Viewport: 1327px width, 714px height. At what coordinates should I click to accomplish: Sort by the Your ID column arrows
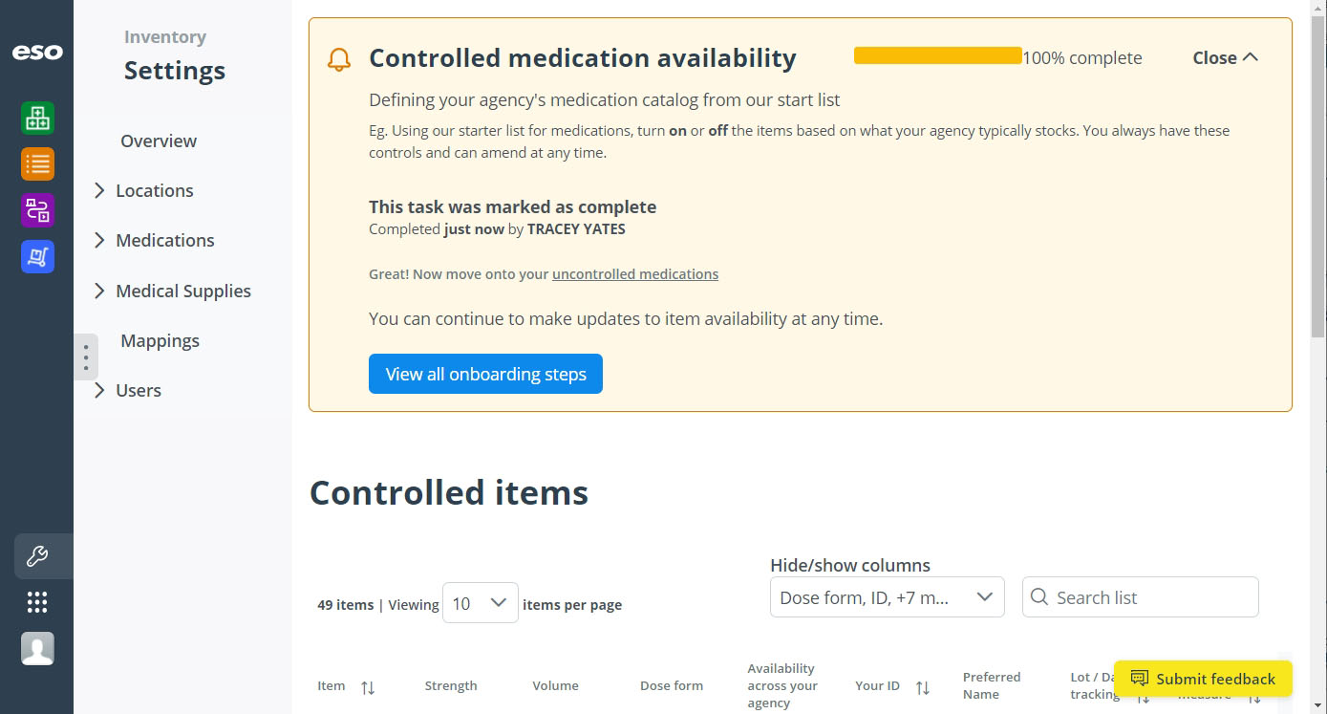pyautogui.click(x=923, y=687)
